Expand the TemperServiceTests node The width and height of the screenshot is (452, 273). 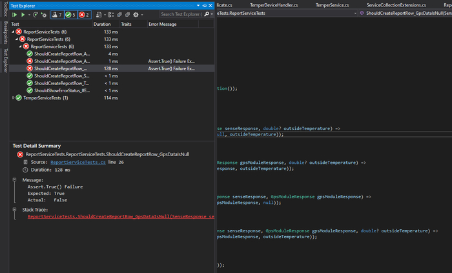pos(14,98)
